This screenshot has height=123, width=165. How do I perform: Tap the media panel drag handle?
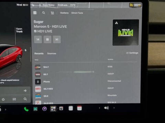pos(86,10)
